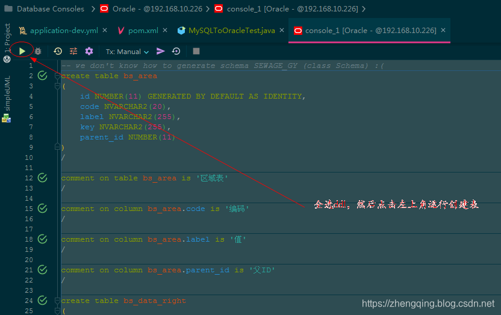The image size is (501, 315).
Task: Click the executed checkmark on line 21
Action: click(43, 270)
